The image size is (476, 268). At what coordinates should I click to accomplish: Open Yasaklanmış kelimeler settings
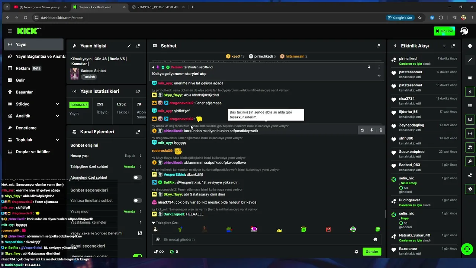click(106, 222)
